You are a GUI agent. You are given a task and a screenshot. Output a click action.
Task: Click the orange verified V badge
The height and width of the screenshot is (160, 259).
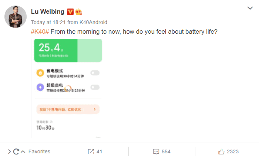pos(70,11)
